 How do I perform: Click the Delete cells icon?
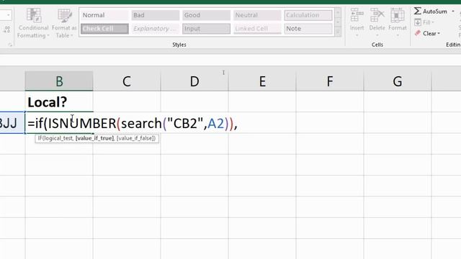click(377, 15)
